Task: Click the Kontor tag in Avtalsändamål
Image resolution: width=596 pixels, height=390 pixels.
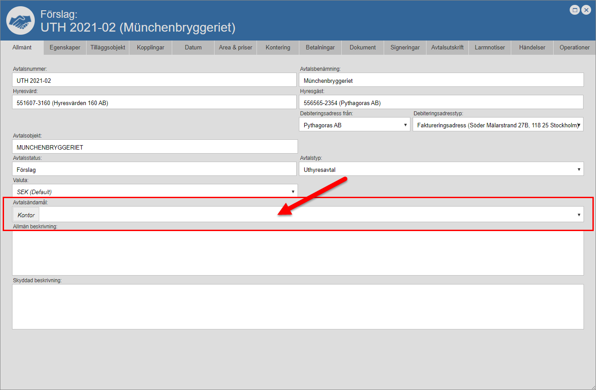Action: click(26, 215)
